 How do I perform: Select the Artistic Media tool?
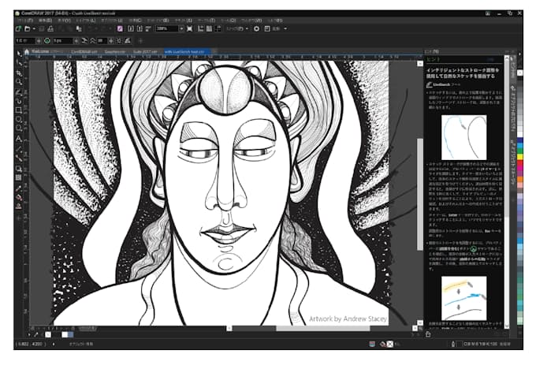tap(19, 101)
